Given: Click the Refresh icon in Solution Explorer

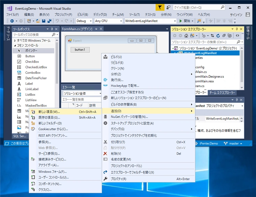Looking at the screenshot, I should pyautogui.click(x=218, y=36).
